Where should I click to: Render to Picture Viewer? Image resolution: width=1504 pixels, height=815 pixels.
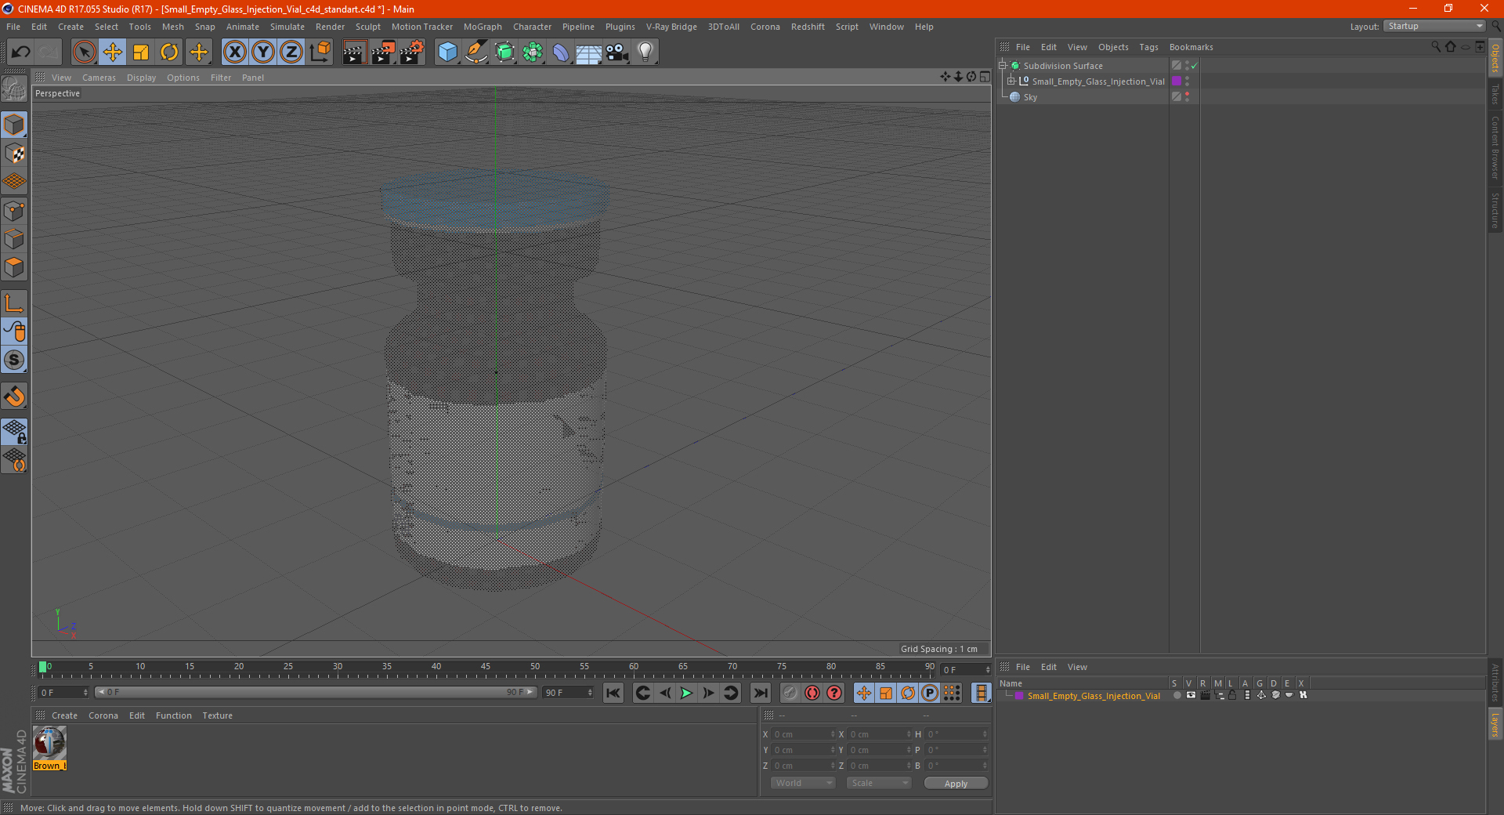pyautogui.click(x=383, y=53)
